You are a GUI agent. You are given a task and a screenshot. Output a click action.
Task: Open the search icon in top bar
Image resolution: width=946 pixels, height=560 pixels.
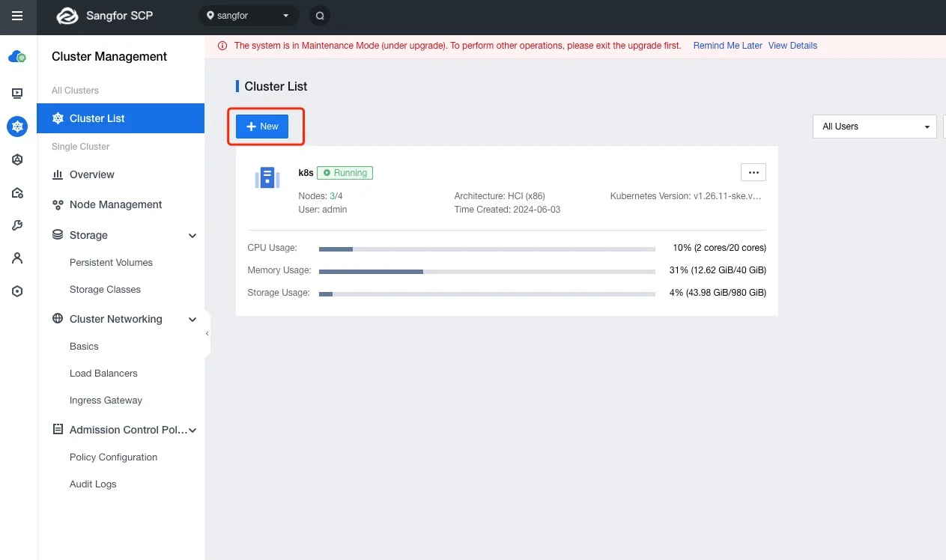point(319,15)
